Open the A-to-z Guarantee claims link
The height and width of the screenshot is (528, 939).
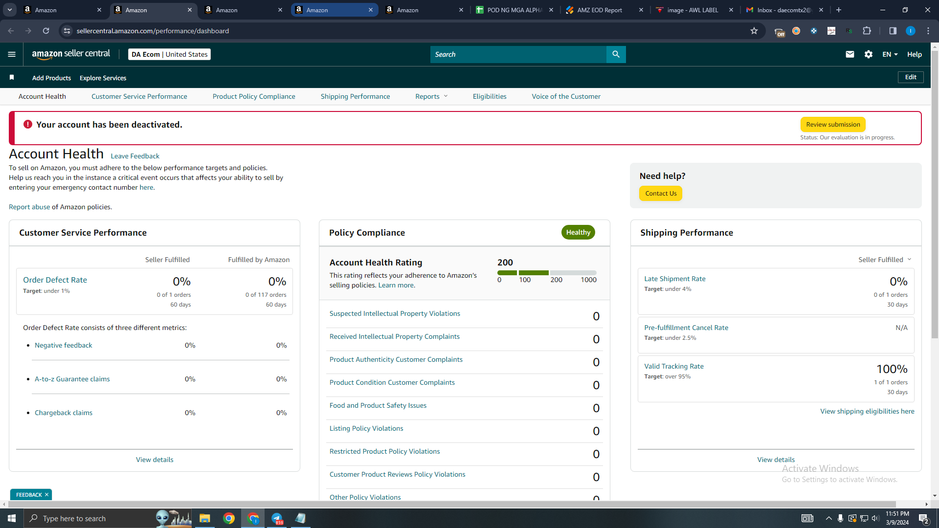72,379
